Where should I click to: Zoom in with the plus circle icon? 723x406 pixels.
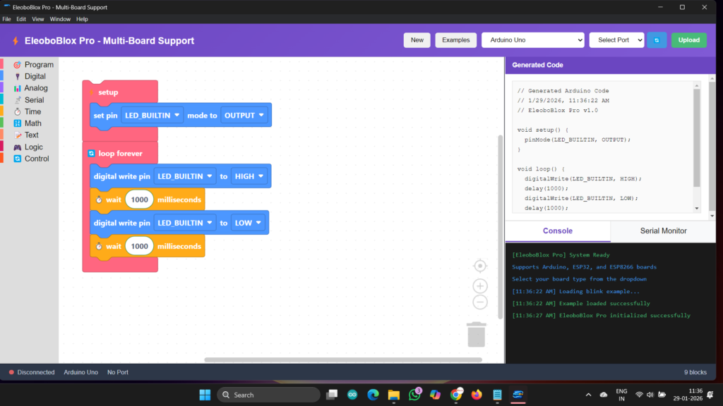(x=480, y=286)
